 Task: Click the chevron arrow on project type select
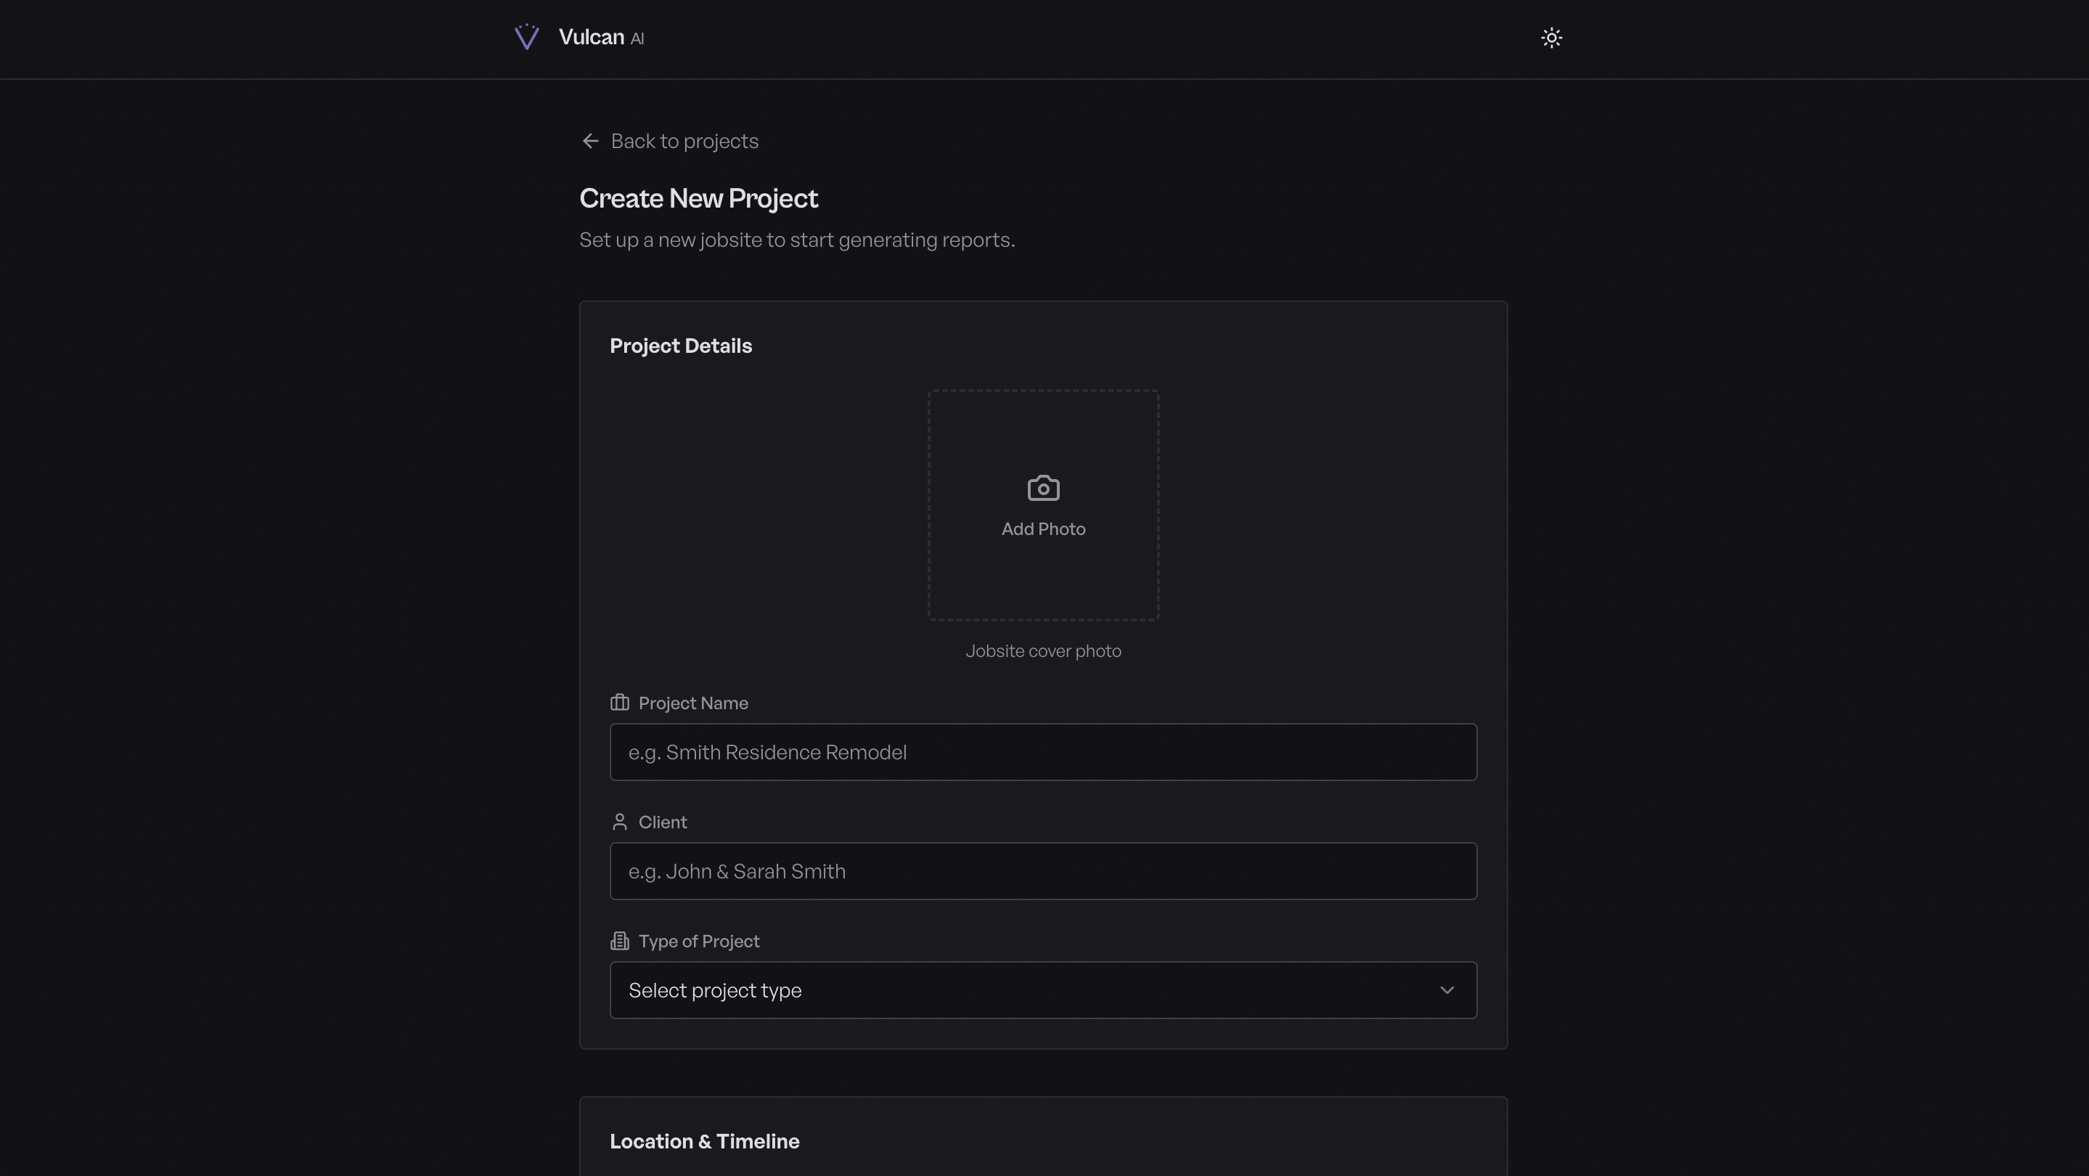click(x=1447, y=990)
